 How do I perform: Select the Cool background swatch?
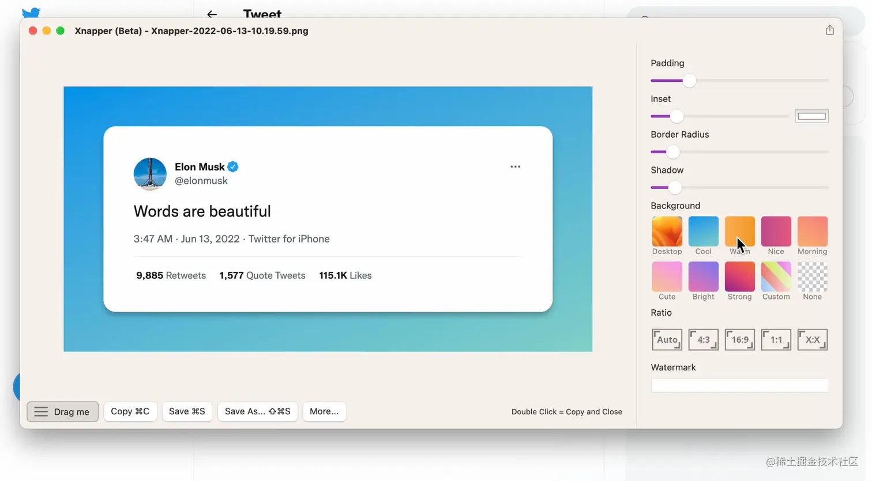click(703, 231)
